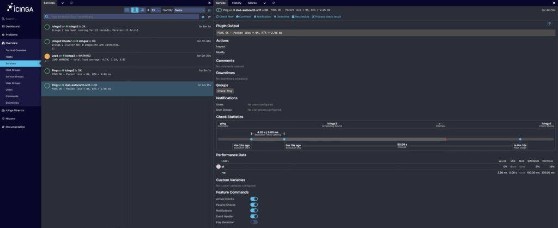Screen dimensions: 558x228
Task: Toggle the sort direction icon
Action: click(209, 10)
